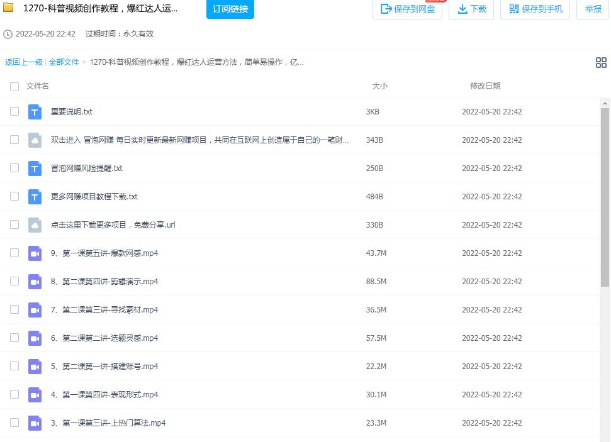Click video icon of 表现形式.mp4
611x442 pixels.
point(35,395)
